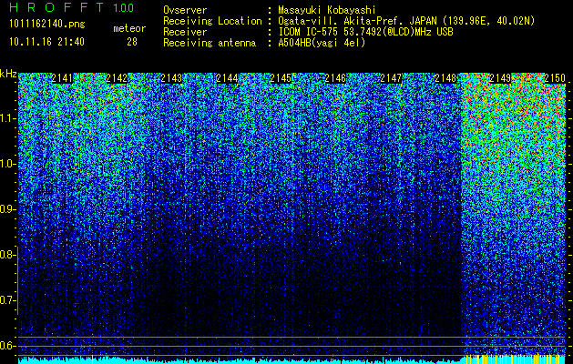This screenshot has width=573, height=364.
Task: Click the 2143 time label
Action: click(x=172, y=78)
